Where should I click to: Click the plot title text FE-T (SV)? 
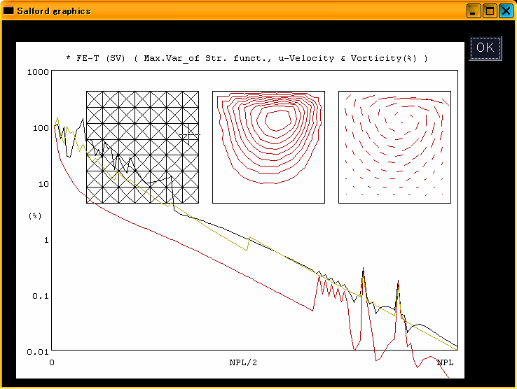(x=101, y=58)
